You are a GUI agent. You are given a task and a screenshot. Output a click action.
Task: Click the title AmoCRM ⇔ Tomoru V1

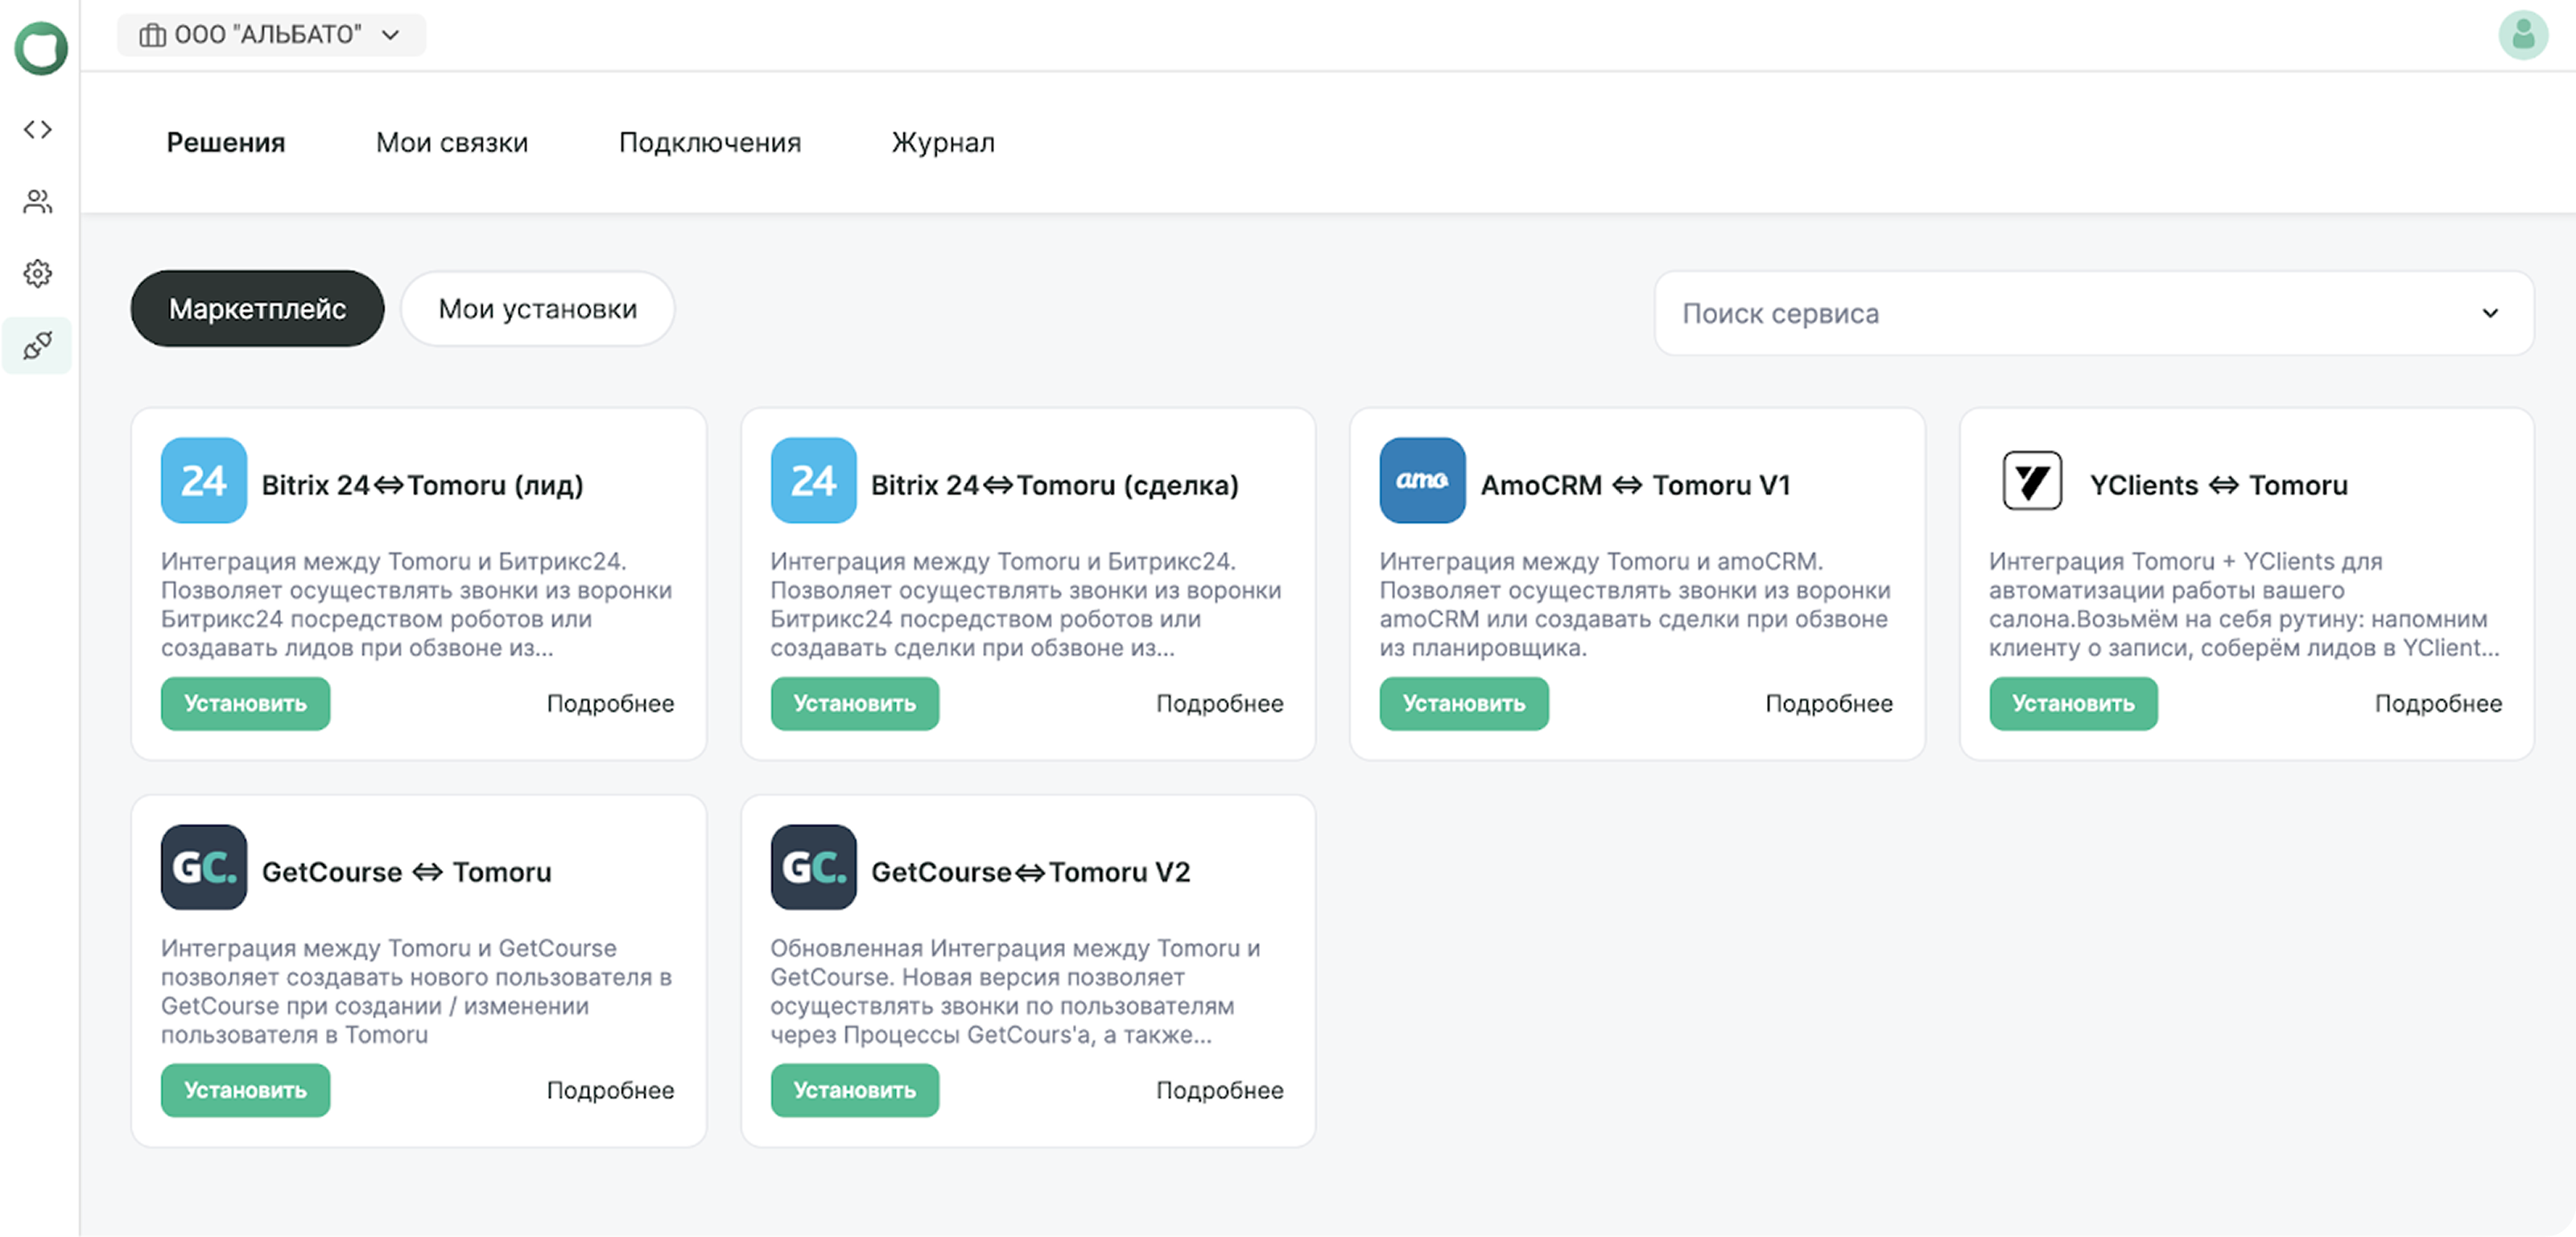point(1635,486)
